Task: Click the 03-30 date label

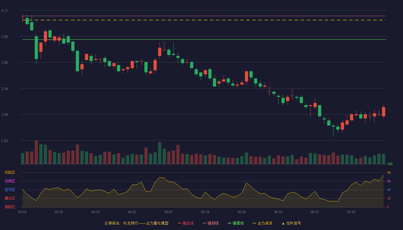Action: tap(59, 212)
